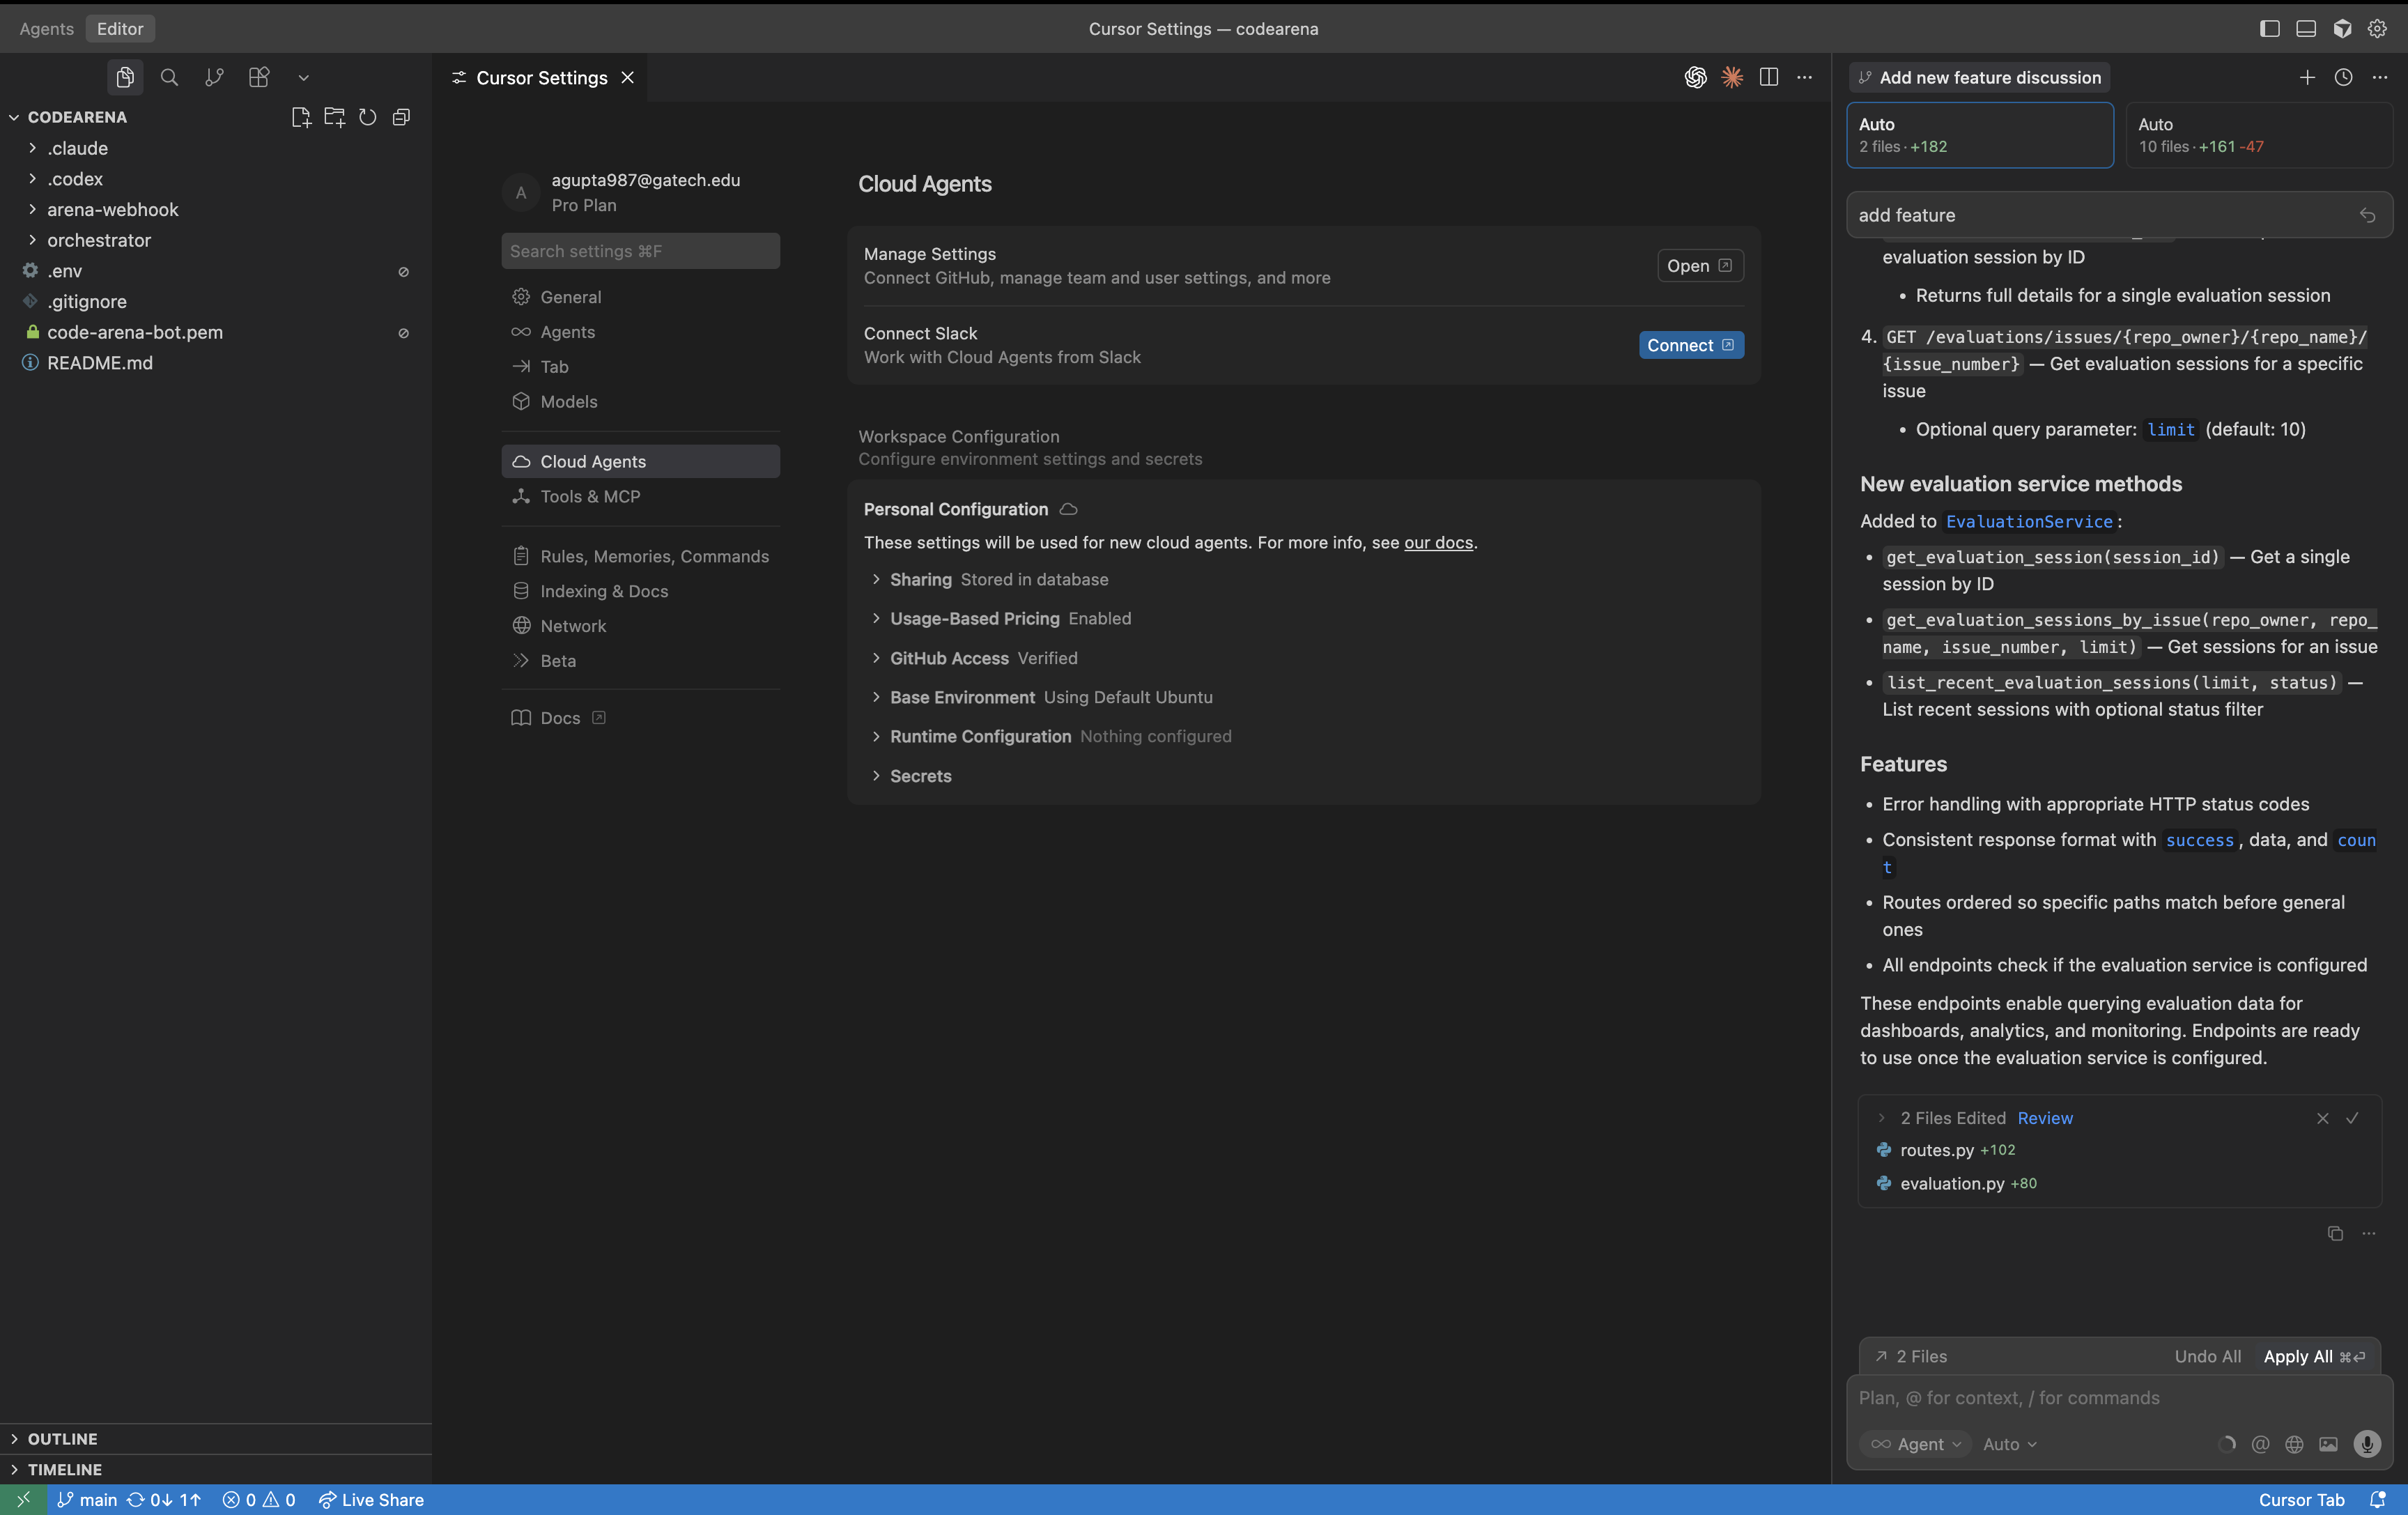Screen dimensions: 2408x1515
Task: Toggle the panel layout in the title bar
Action: (2306, 29)
